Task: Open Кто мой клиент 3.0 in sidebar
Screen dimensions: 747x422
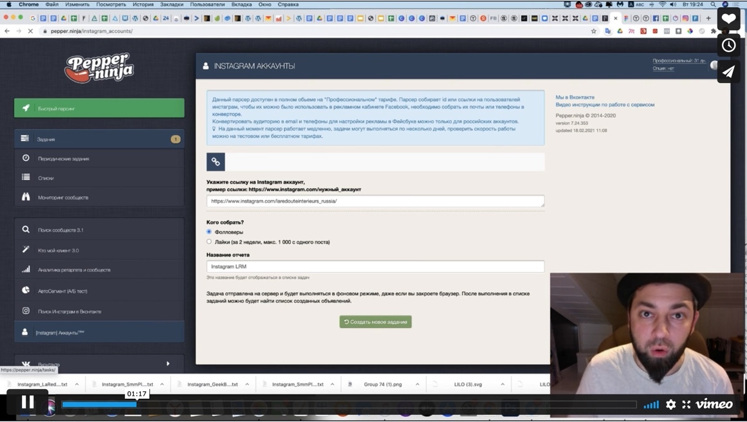Action: point(99,250)
